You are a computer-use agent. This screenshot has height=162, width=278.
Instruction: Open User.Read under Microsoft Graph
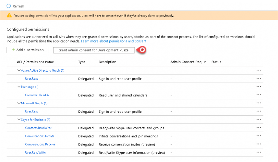[x=32, y=111]
